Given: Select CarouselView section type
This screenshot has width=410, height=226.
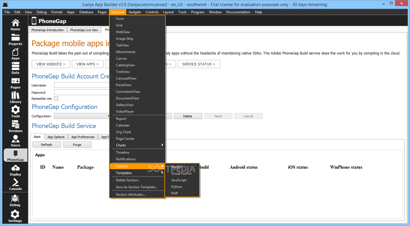Looking at the screenshot, I should click(x=138, y=78).
